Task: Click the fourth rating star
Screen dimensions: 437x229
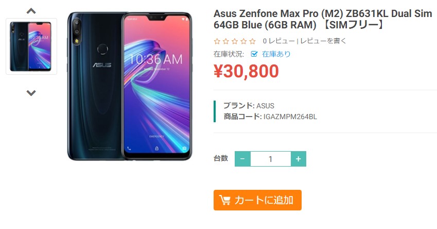Action: point(243,41)
